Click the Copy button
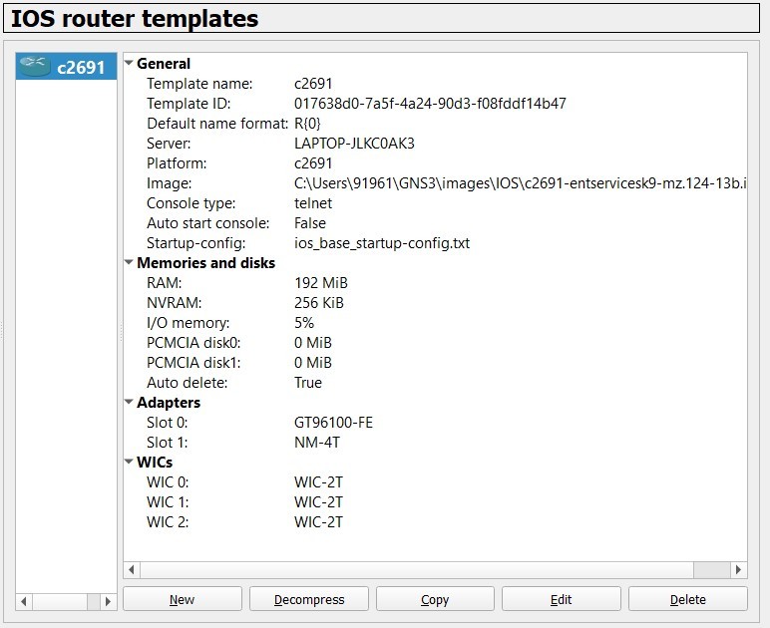Screen dimensions: 770x628 [x=435, y=599]
